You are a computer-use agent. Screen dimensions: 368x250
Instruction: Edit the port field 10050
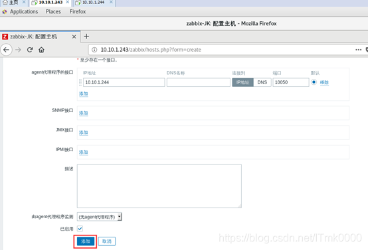(x=290, y=82)
